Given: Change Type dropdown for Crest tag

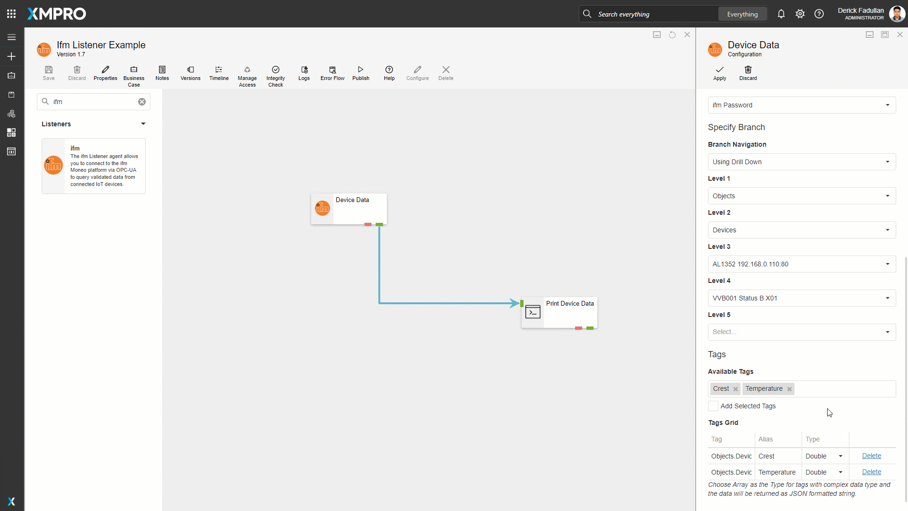Looking at the screenshot, I should coord(822,456).
